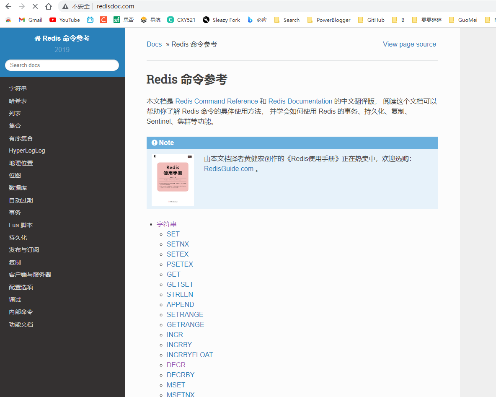Viewport: 496px width, 397px height.
Task: Open the PowerBlogger bookmark folder
Action: click(x=329, y=20)
